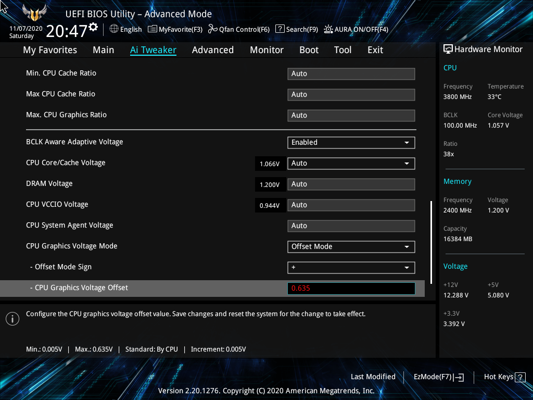Viewport: 533px width, 400px height.
Task: Click 3800 MHz CPU frequency value
Action: 458,97
